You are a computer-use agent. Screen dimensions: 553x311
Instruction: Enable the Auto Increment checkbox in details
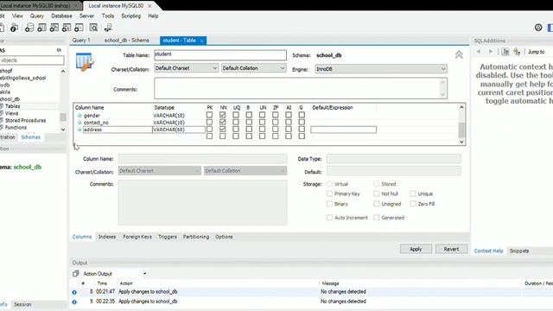[329, 218]
